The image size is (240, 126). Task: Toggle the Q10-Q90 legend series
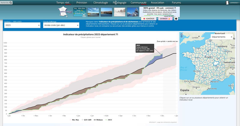(87, 120)
